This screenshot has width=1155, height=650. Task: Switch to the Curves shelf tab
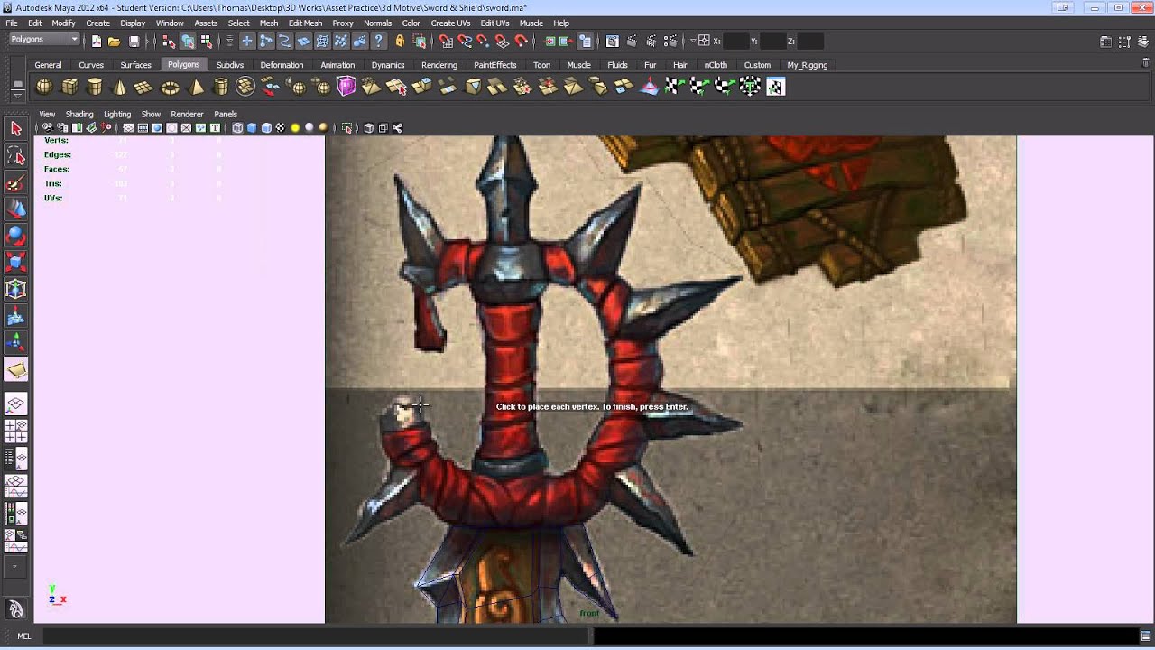91,65
